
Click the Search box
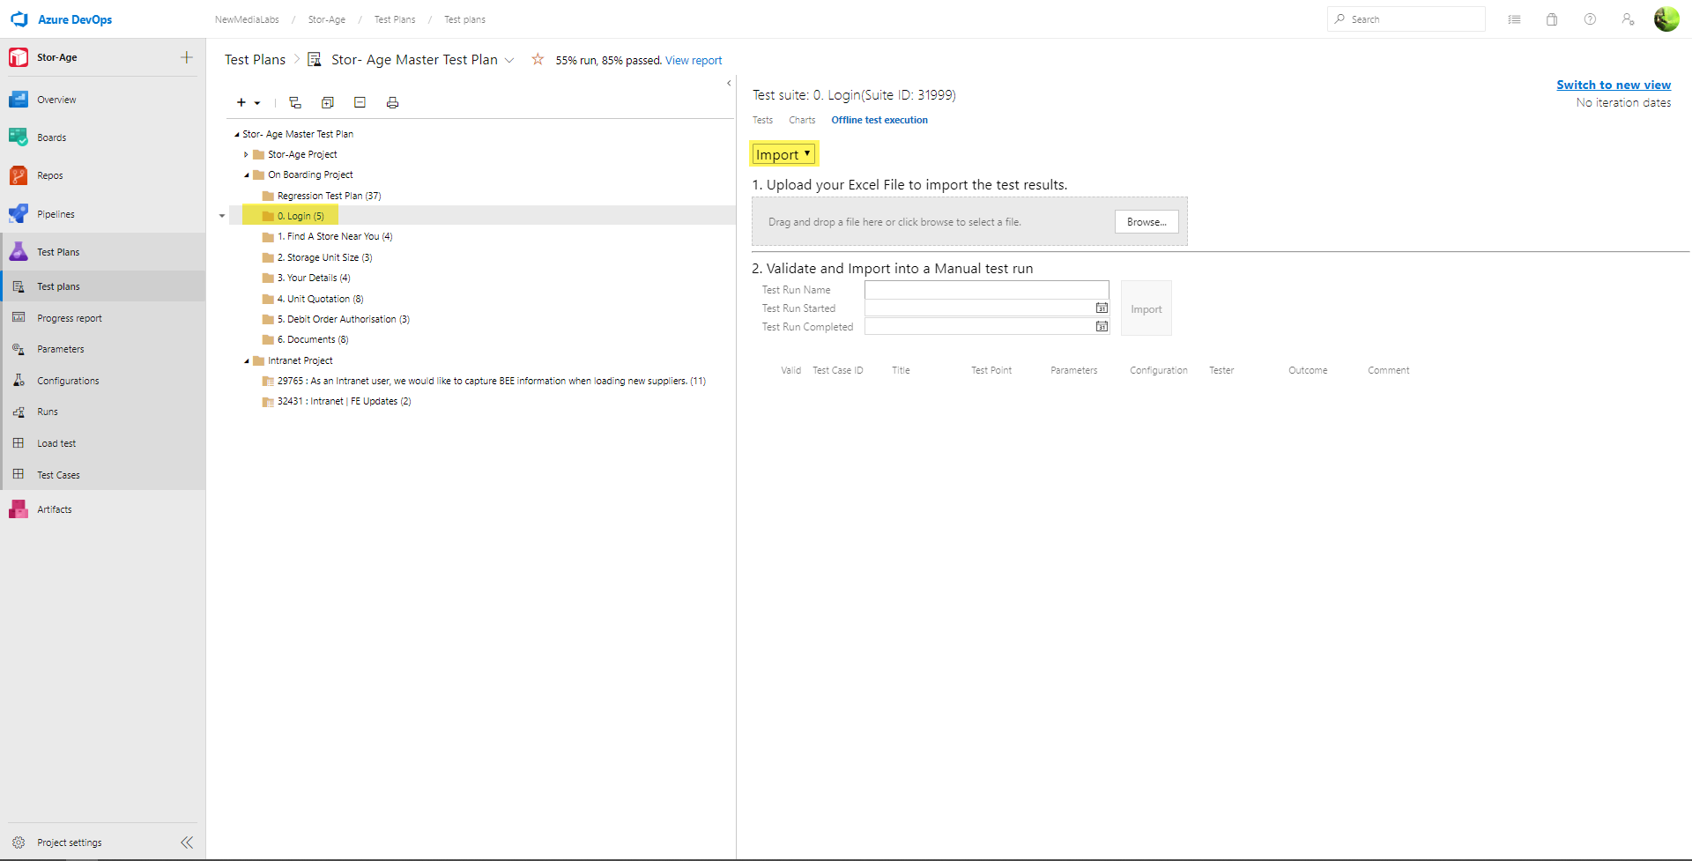point(1406,19)
